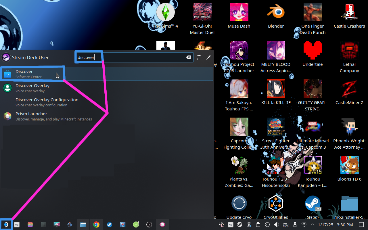
Task: Open Steam from the taskbar pinned apps
Action: click(110, 225)
